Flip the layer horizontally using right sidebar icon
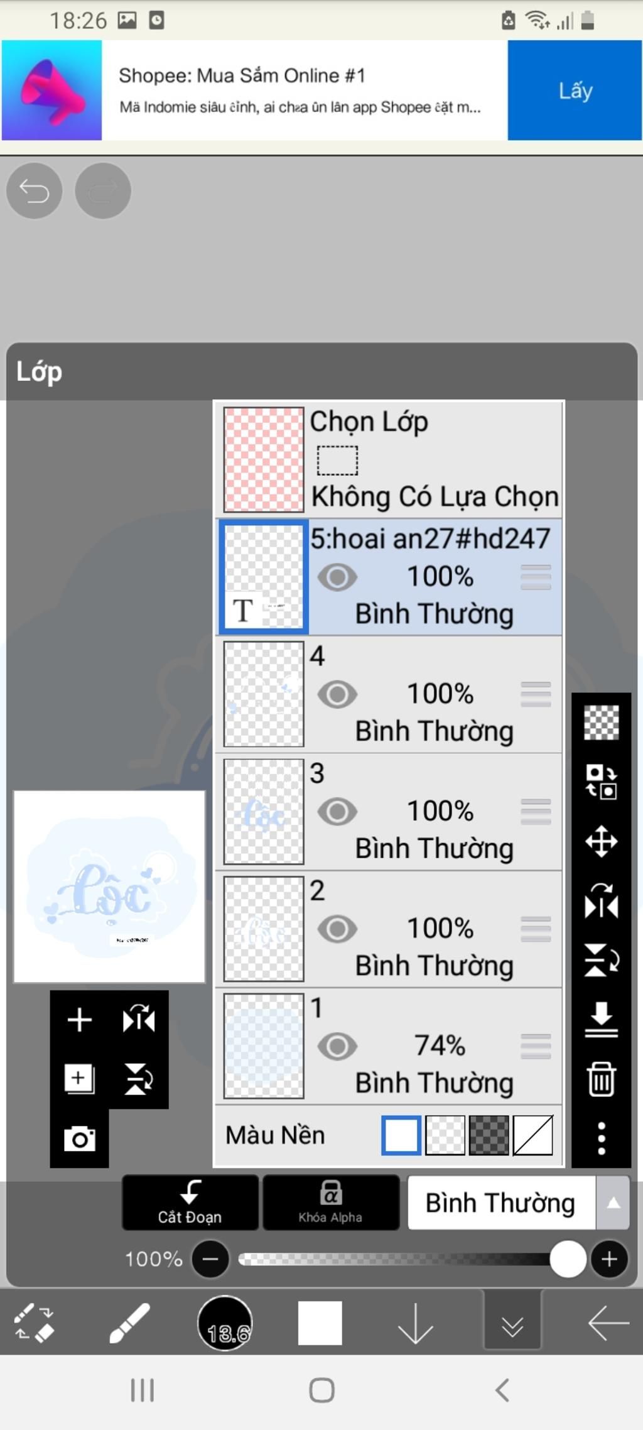Viewport: 643px width, 1430px height. [601, 900]
